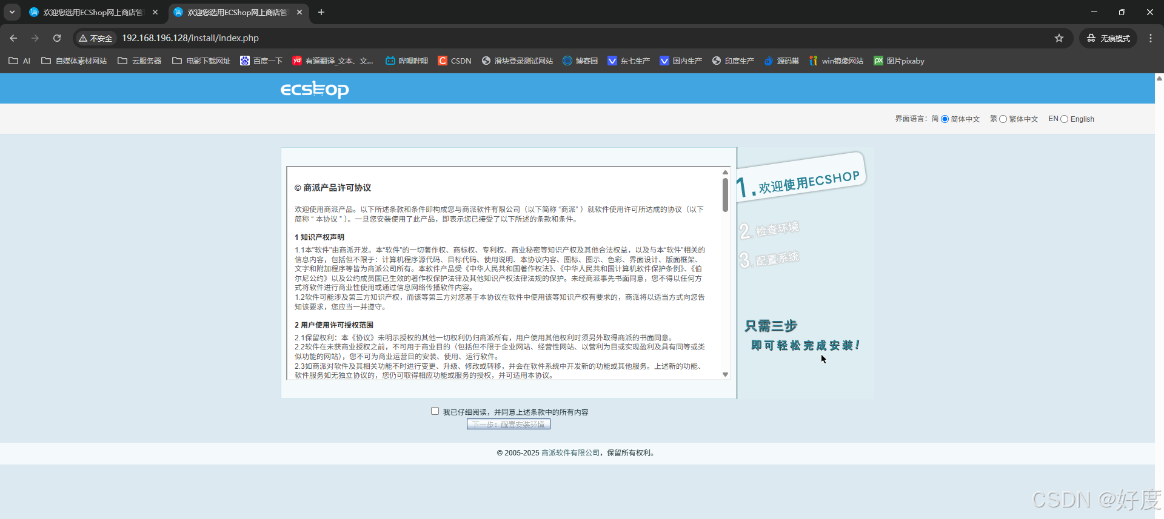This screenshot has width=1164, height=519.
Task: Click the page scrollbar up arrow
Action: click(x=1159, y=78)
